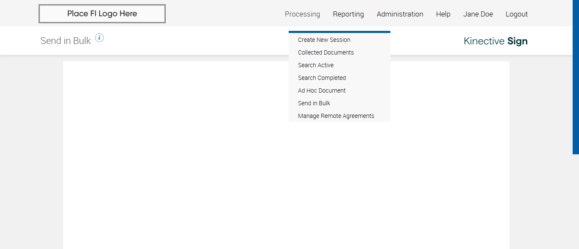Choose the Ad Hoc Document entry
The height and width of the screenshot is (249, 579).
(322, 90)
